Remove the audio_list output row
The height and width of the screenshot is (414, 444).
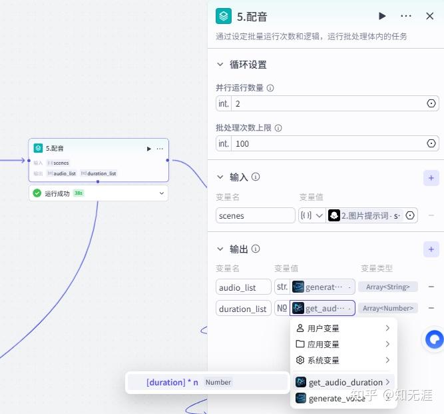point(431,287)
